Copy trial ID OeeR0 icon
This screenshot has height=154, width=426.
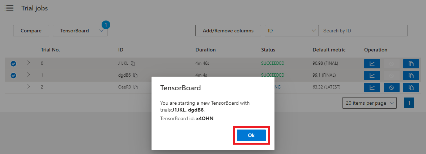click(x=136, y=87)
